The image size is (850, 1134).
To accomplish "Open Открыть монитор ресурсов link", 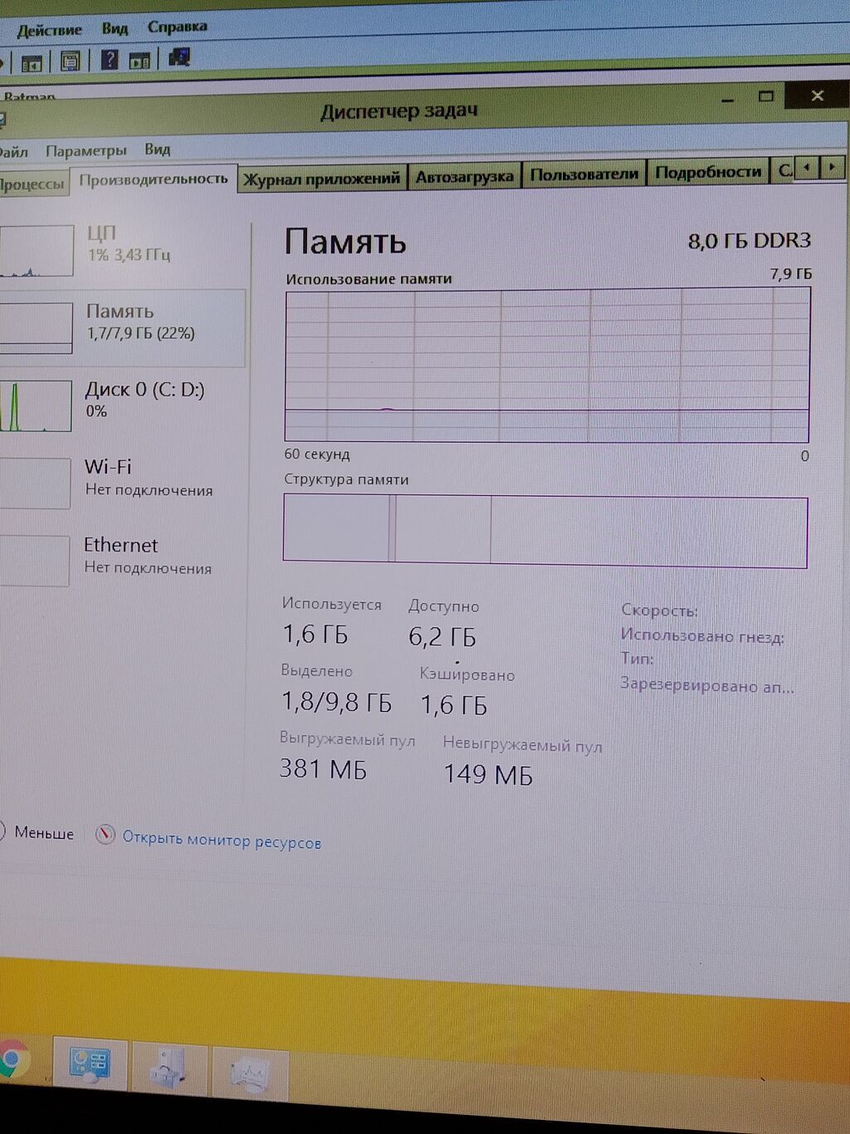I will point(222,840).
